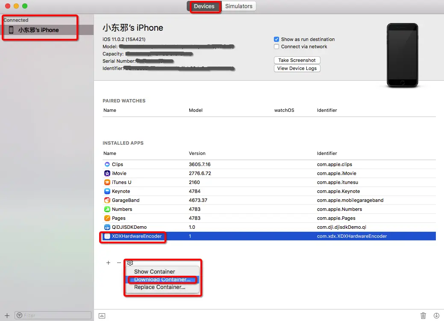Select the Keynote app name
This screenshot has width=444, height=321.
pyautogui.click(x=121, y=191)
